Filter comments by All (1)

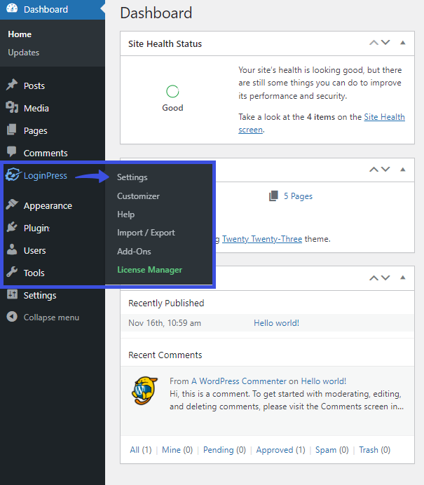141,450
